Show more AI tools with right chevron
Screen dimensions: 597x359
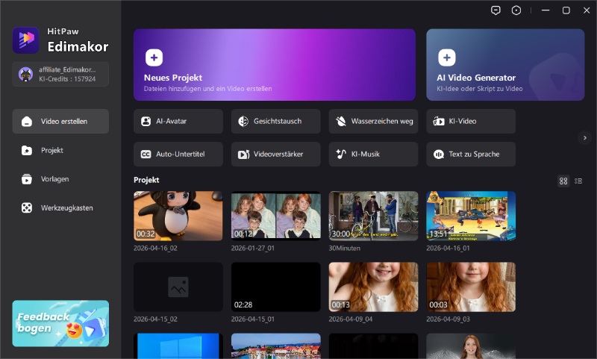[x=585, y=138]
